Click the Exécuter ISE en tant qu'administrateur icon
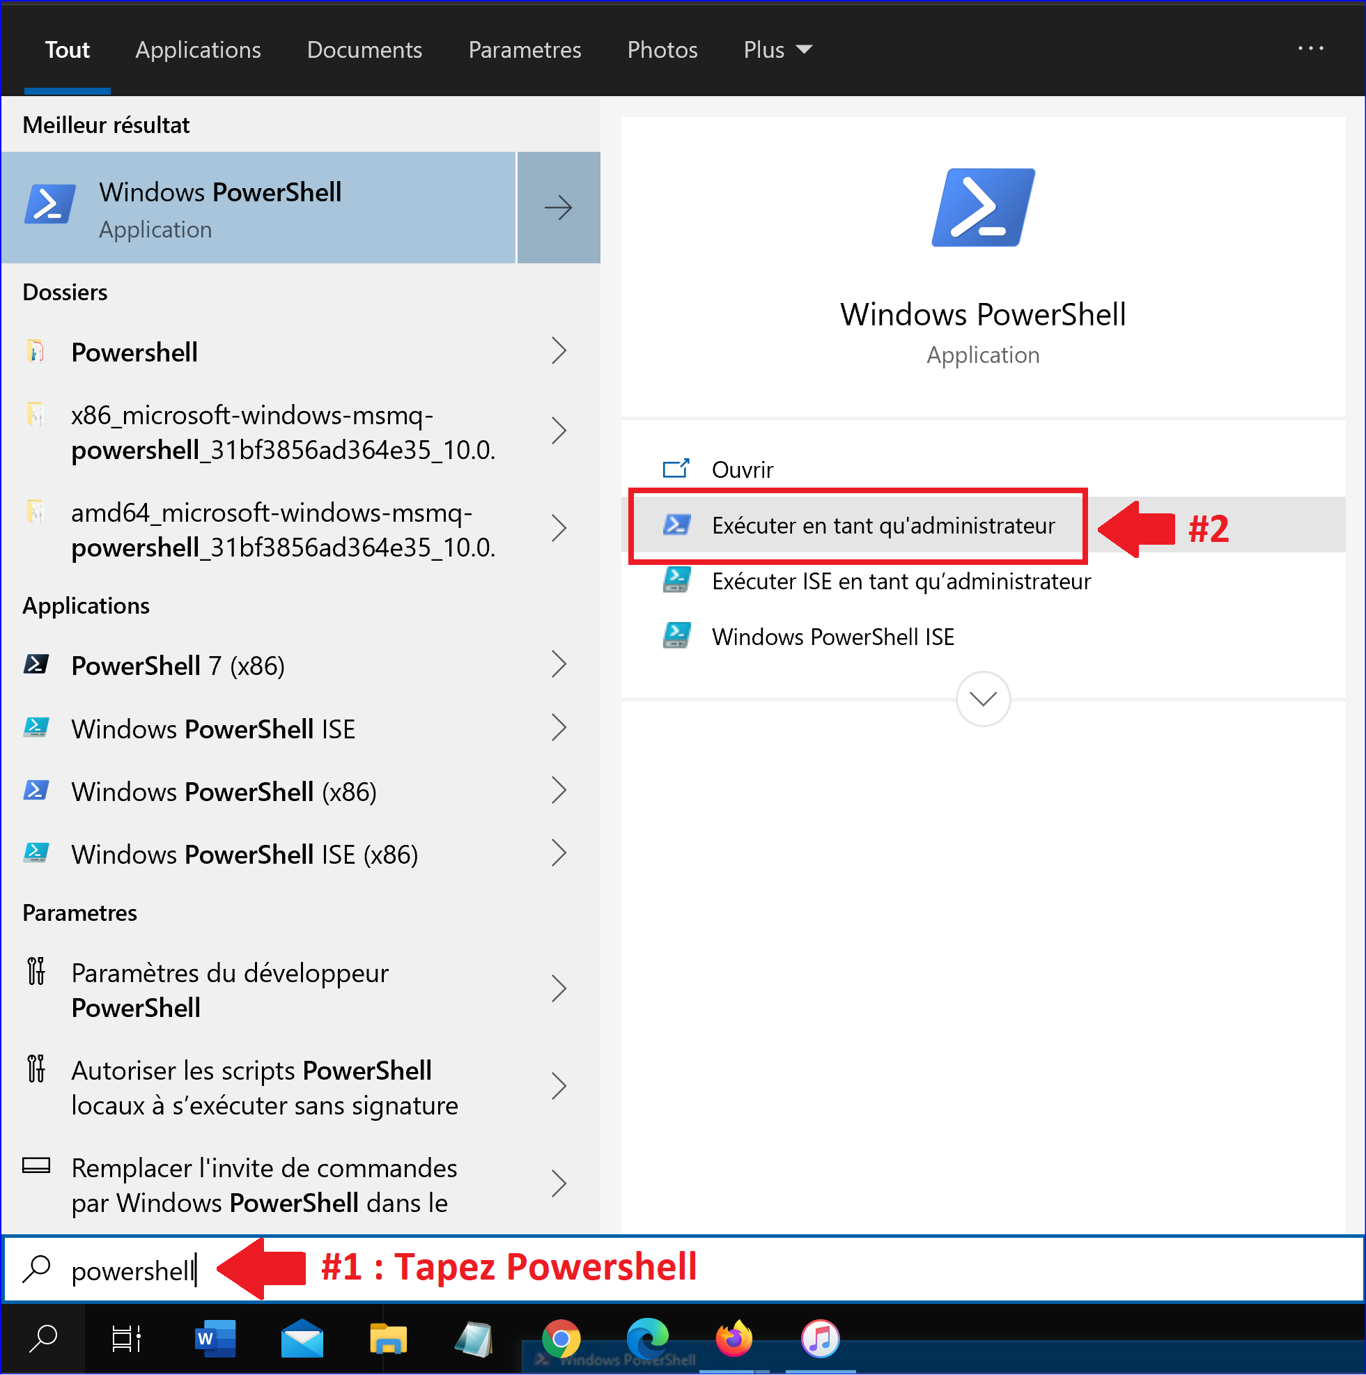This screenshot has width=1366, height=1375. point(676,580)
